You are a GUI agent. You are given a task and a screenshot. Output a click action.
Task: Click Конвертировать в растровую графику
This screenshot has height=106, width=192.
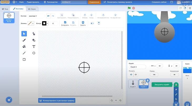click(x=57, y=100)
